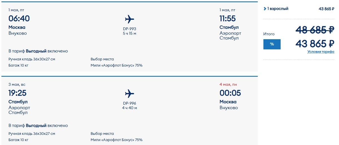
Task: Click the 06:40 Moscow departure time
Action: click(x=19, y=19)
